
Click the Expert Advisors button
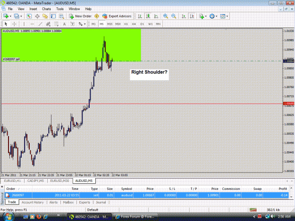[x=117, y=16]
